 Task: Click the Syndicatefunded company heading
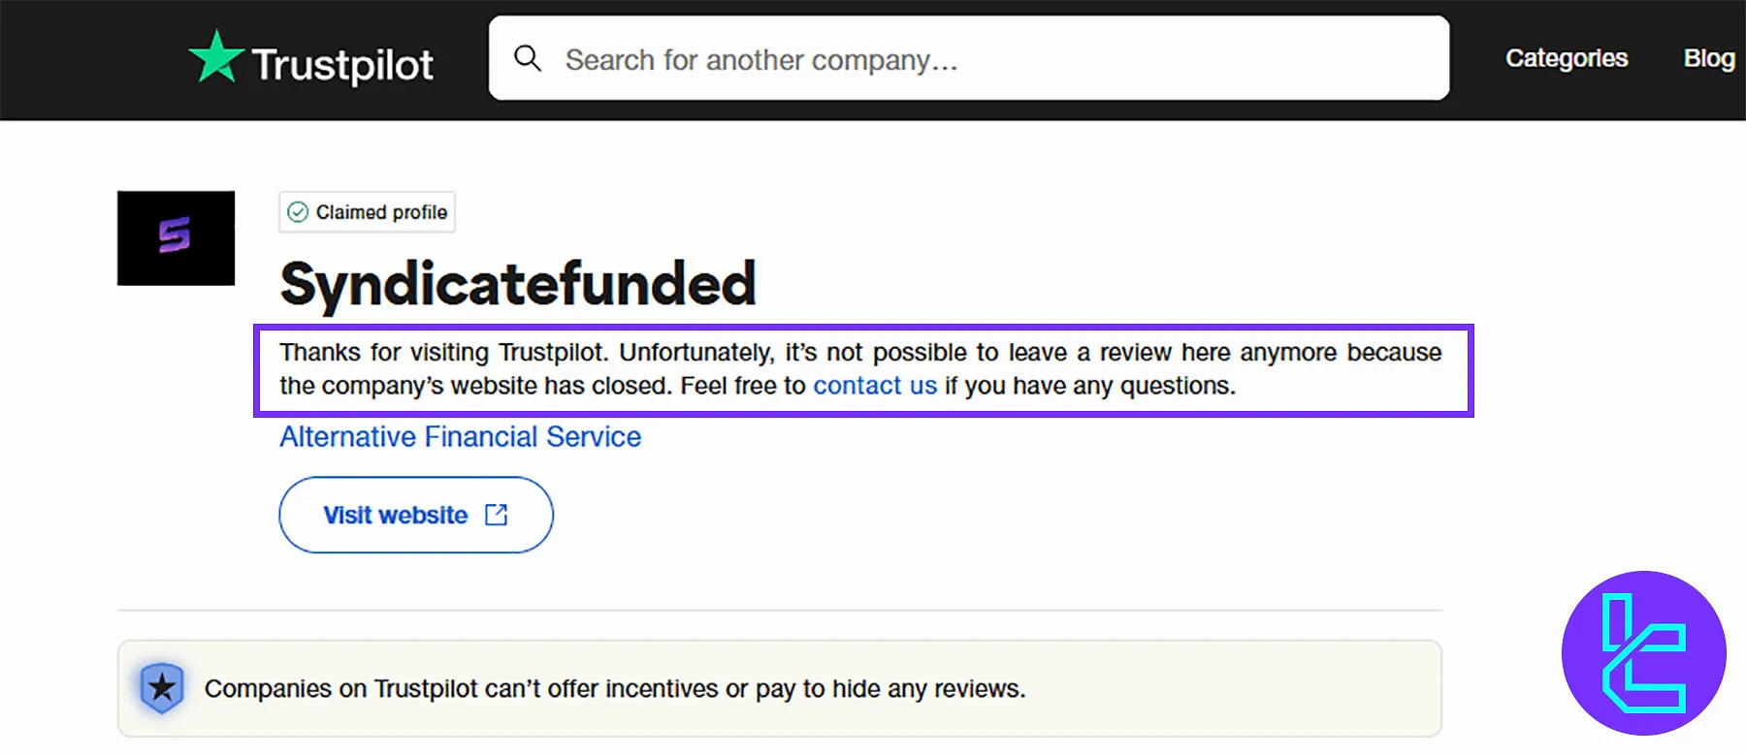517,283
